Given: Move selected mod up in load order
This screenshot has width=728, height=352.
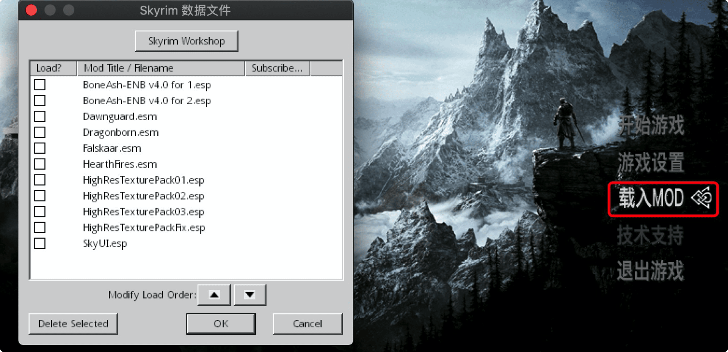Looking at the screenshot, I should [x=214, y=295].
